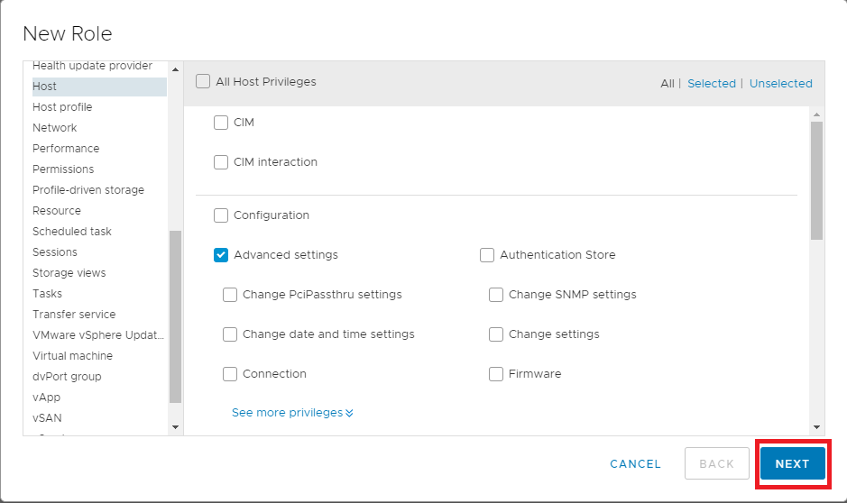The height and width of the screenshot is (503, 847).
Task: Select the All privileges filter
Action: (x=667, y=84)
